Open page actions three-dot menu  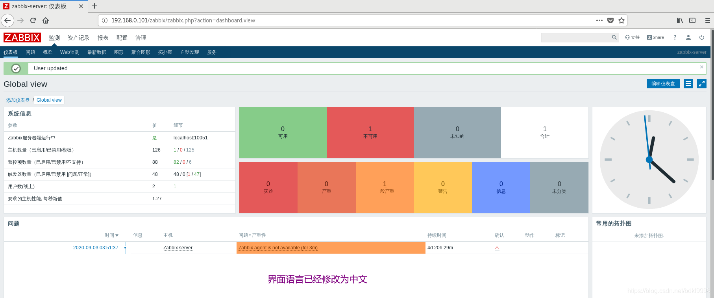pyautogui.click(x=599, y=20)
